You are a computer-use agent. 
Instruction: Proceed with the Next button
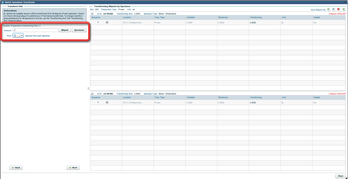tap(73, 168)
